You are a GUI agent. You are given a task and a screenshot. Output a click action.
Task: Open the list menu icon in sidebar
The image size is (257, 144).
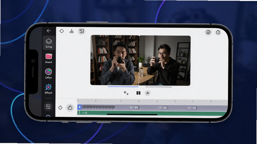pyautogui.click(x=49, y=107)
